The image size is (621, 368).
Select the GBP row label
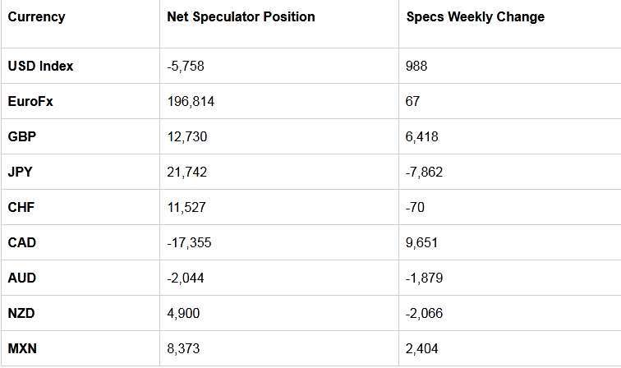click(x=22, y=136)
